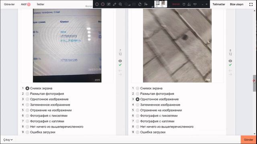Click the dimmed zoom-out magnifier in recording toolbar
257x144 pixels.
click(126, 4)
